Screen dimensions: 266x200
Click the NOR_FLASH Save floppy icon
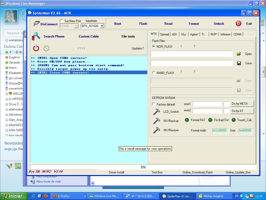coord(239,63)
